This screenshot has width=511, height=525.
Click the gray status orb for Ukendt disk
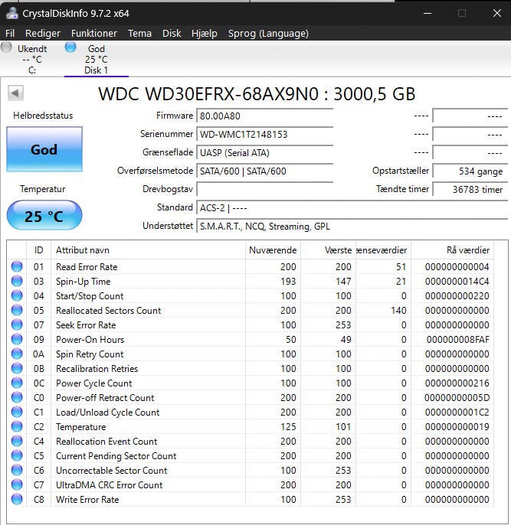(x=7, y=47)
